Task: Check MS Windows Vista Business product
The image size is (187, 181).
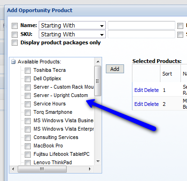Action: pos(28,121)
